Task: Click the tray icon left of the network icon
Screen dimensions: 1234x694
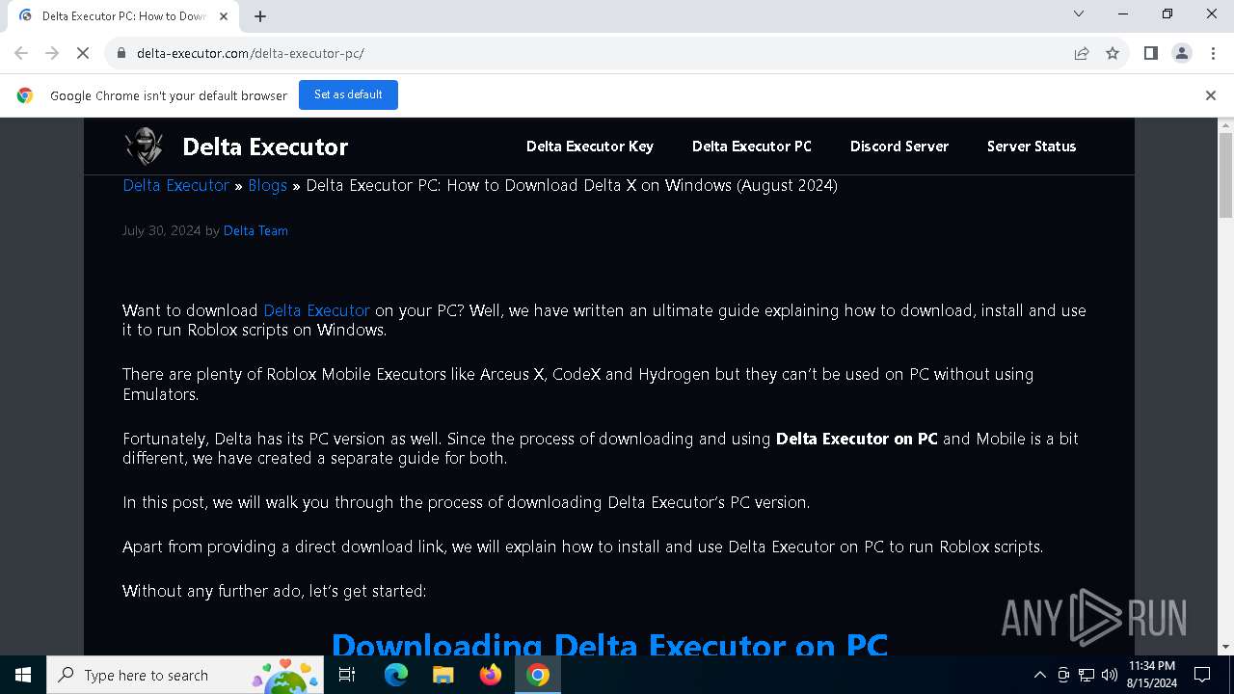Action: [x=1063, y=675]
